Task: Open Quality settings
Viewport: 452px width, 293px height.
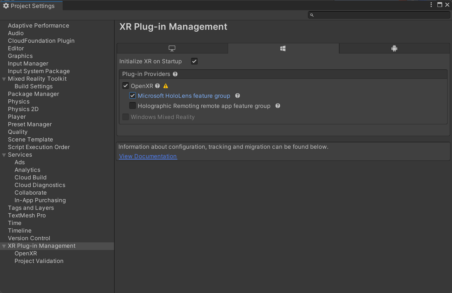Action: [x=18, y=132]
